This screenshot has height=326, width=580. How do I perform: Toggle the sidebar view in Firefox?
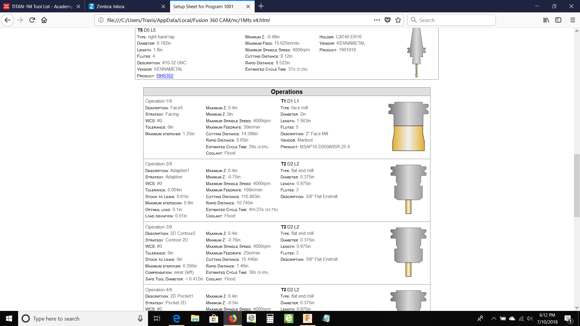558,20
